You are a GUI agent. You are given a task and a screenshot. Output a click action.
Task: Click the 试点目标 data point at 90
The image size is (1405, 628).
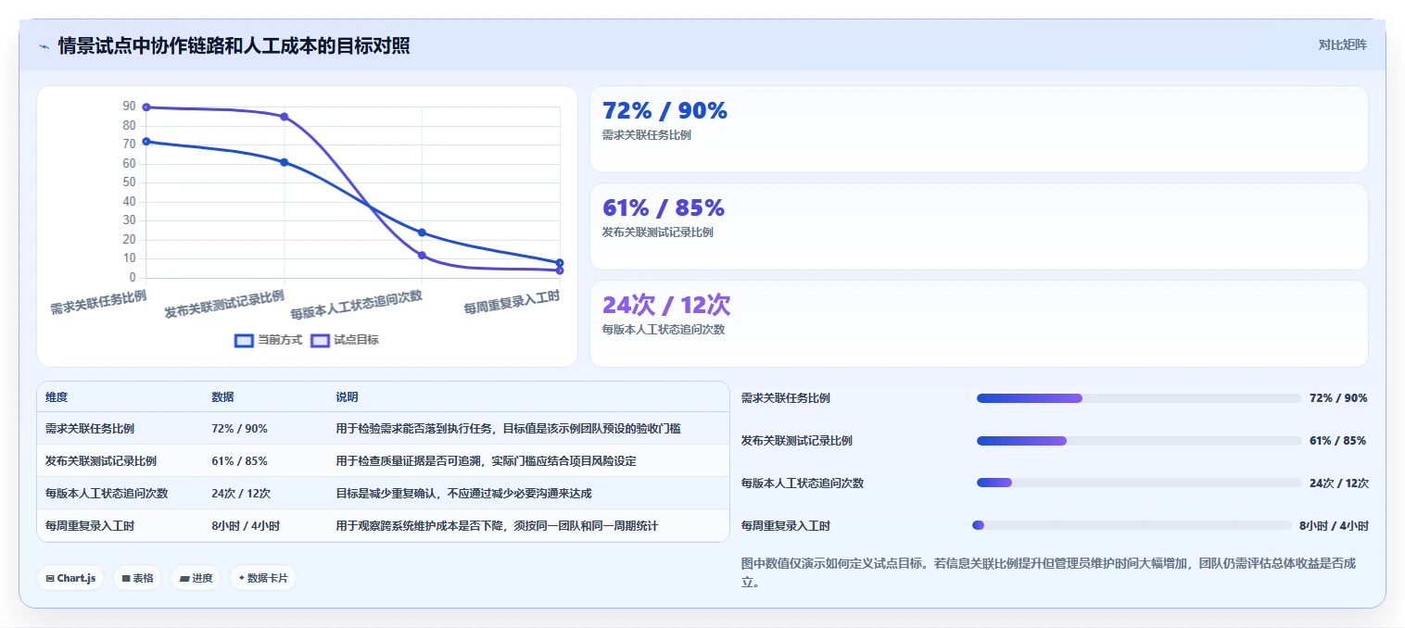[x=146, y=107]
